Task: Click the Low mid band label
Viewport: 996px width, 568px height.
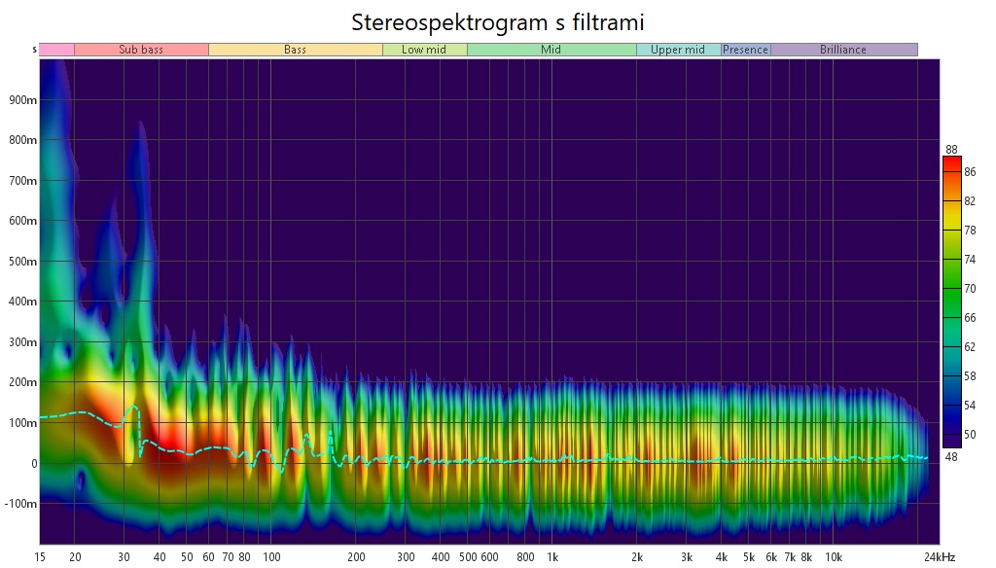Action: [x=424, y=50]
